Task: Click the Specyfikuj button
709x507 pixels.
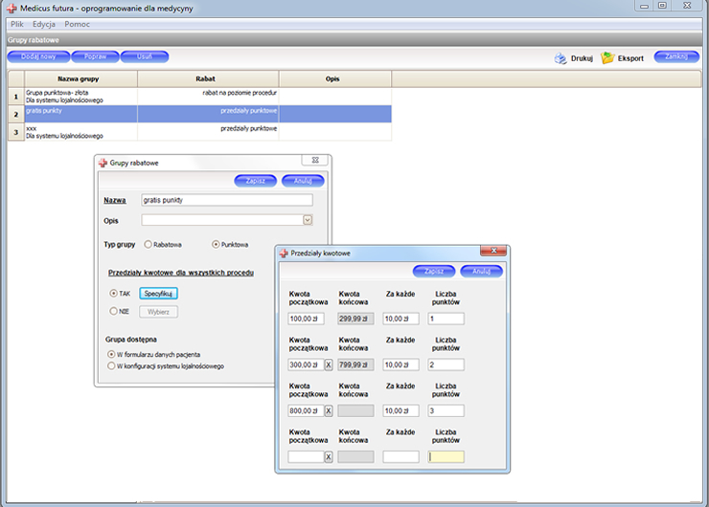Action: [x=159, y=293]
